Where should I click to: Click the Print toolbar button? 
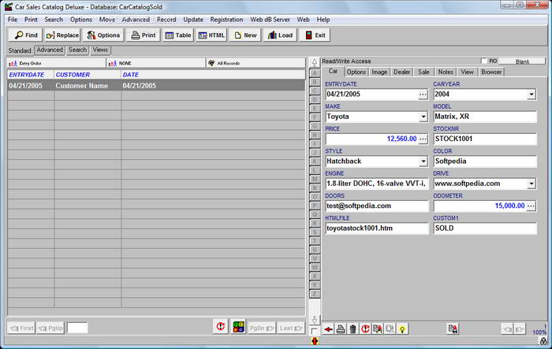tap(144, 35)
